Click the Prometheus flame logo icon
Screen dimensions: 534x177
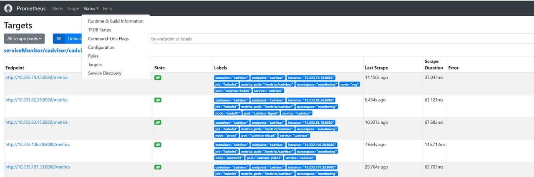pos(8,8)
